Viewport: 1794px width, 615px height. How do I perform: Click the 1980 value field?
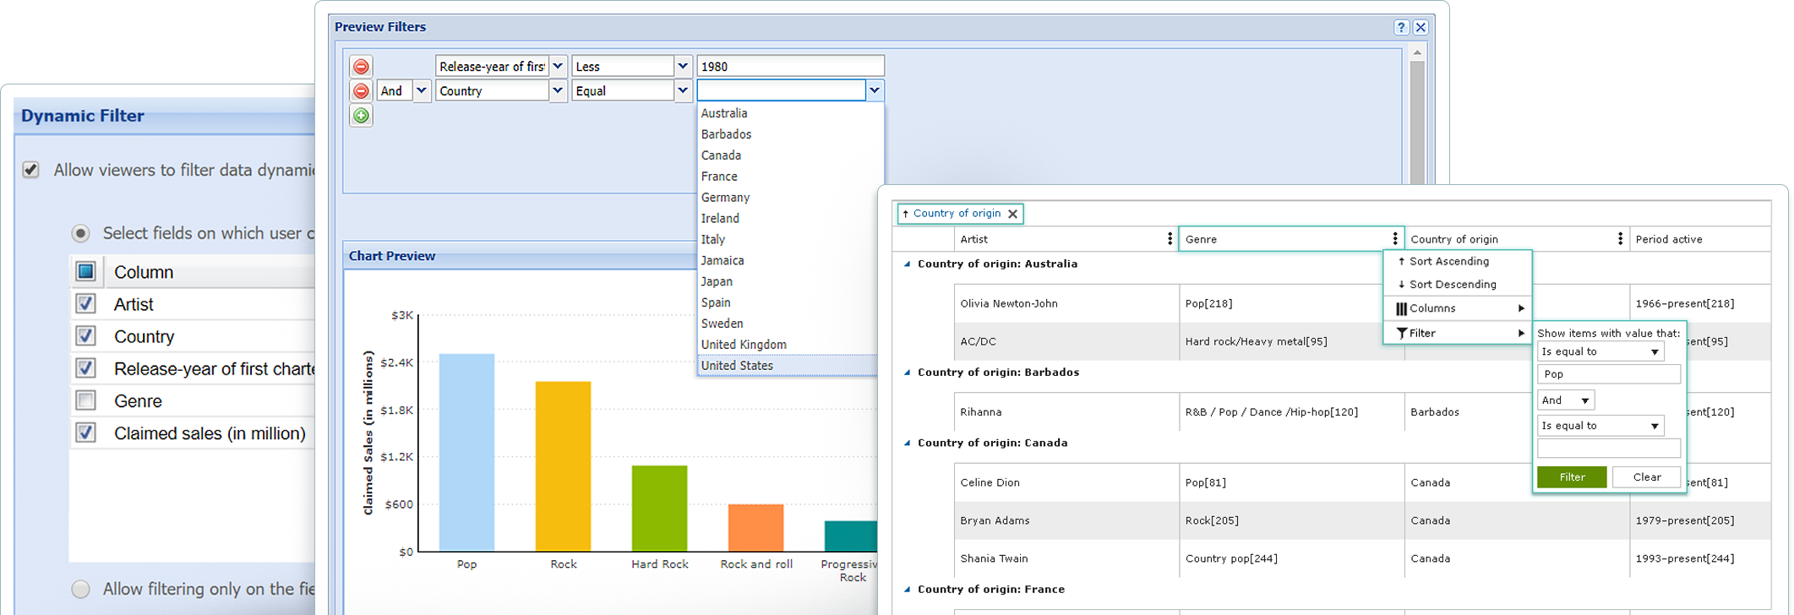(x=790, y=67)
